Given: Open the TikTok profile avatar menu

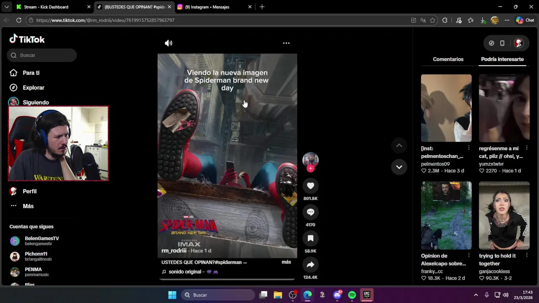Looking at the screenshot, I should [x=519, y=43].
